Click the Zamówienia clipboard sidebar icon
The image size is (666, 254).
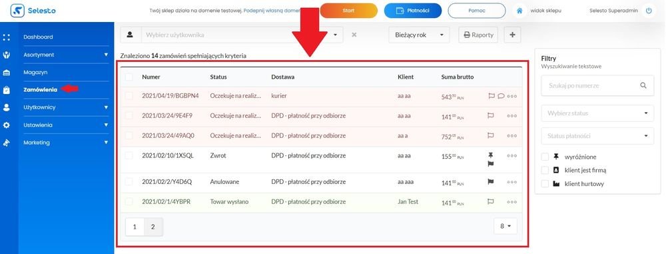pos(7,90)
